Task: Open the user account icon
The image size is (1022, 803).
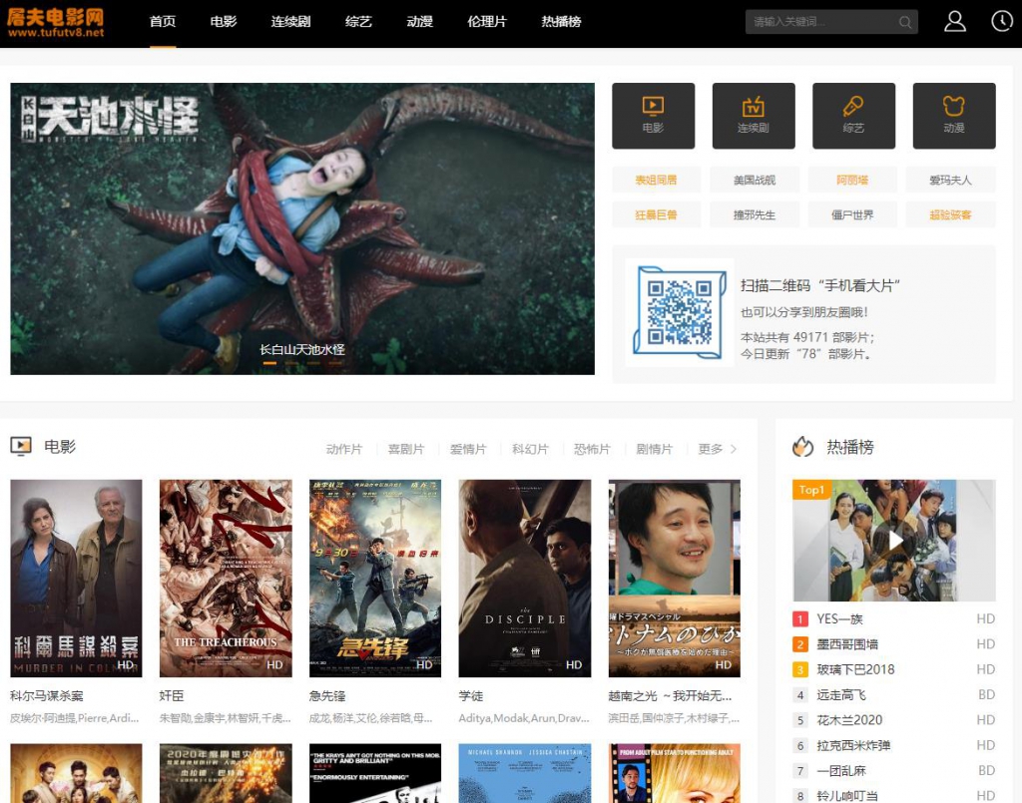Action: click(x=955, y=22)
